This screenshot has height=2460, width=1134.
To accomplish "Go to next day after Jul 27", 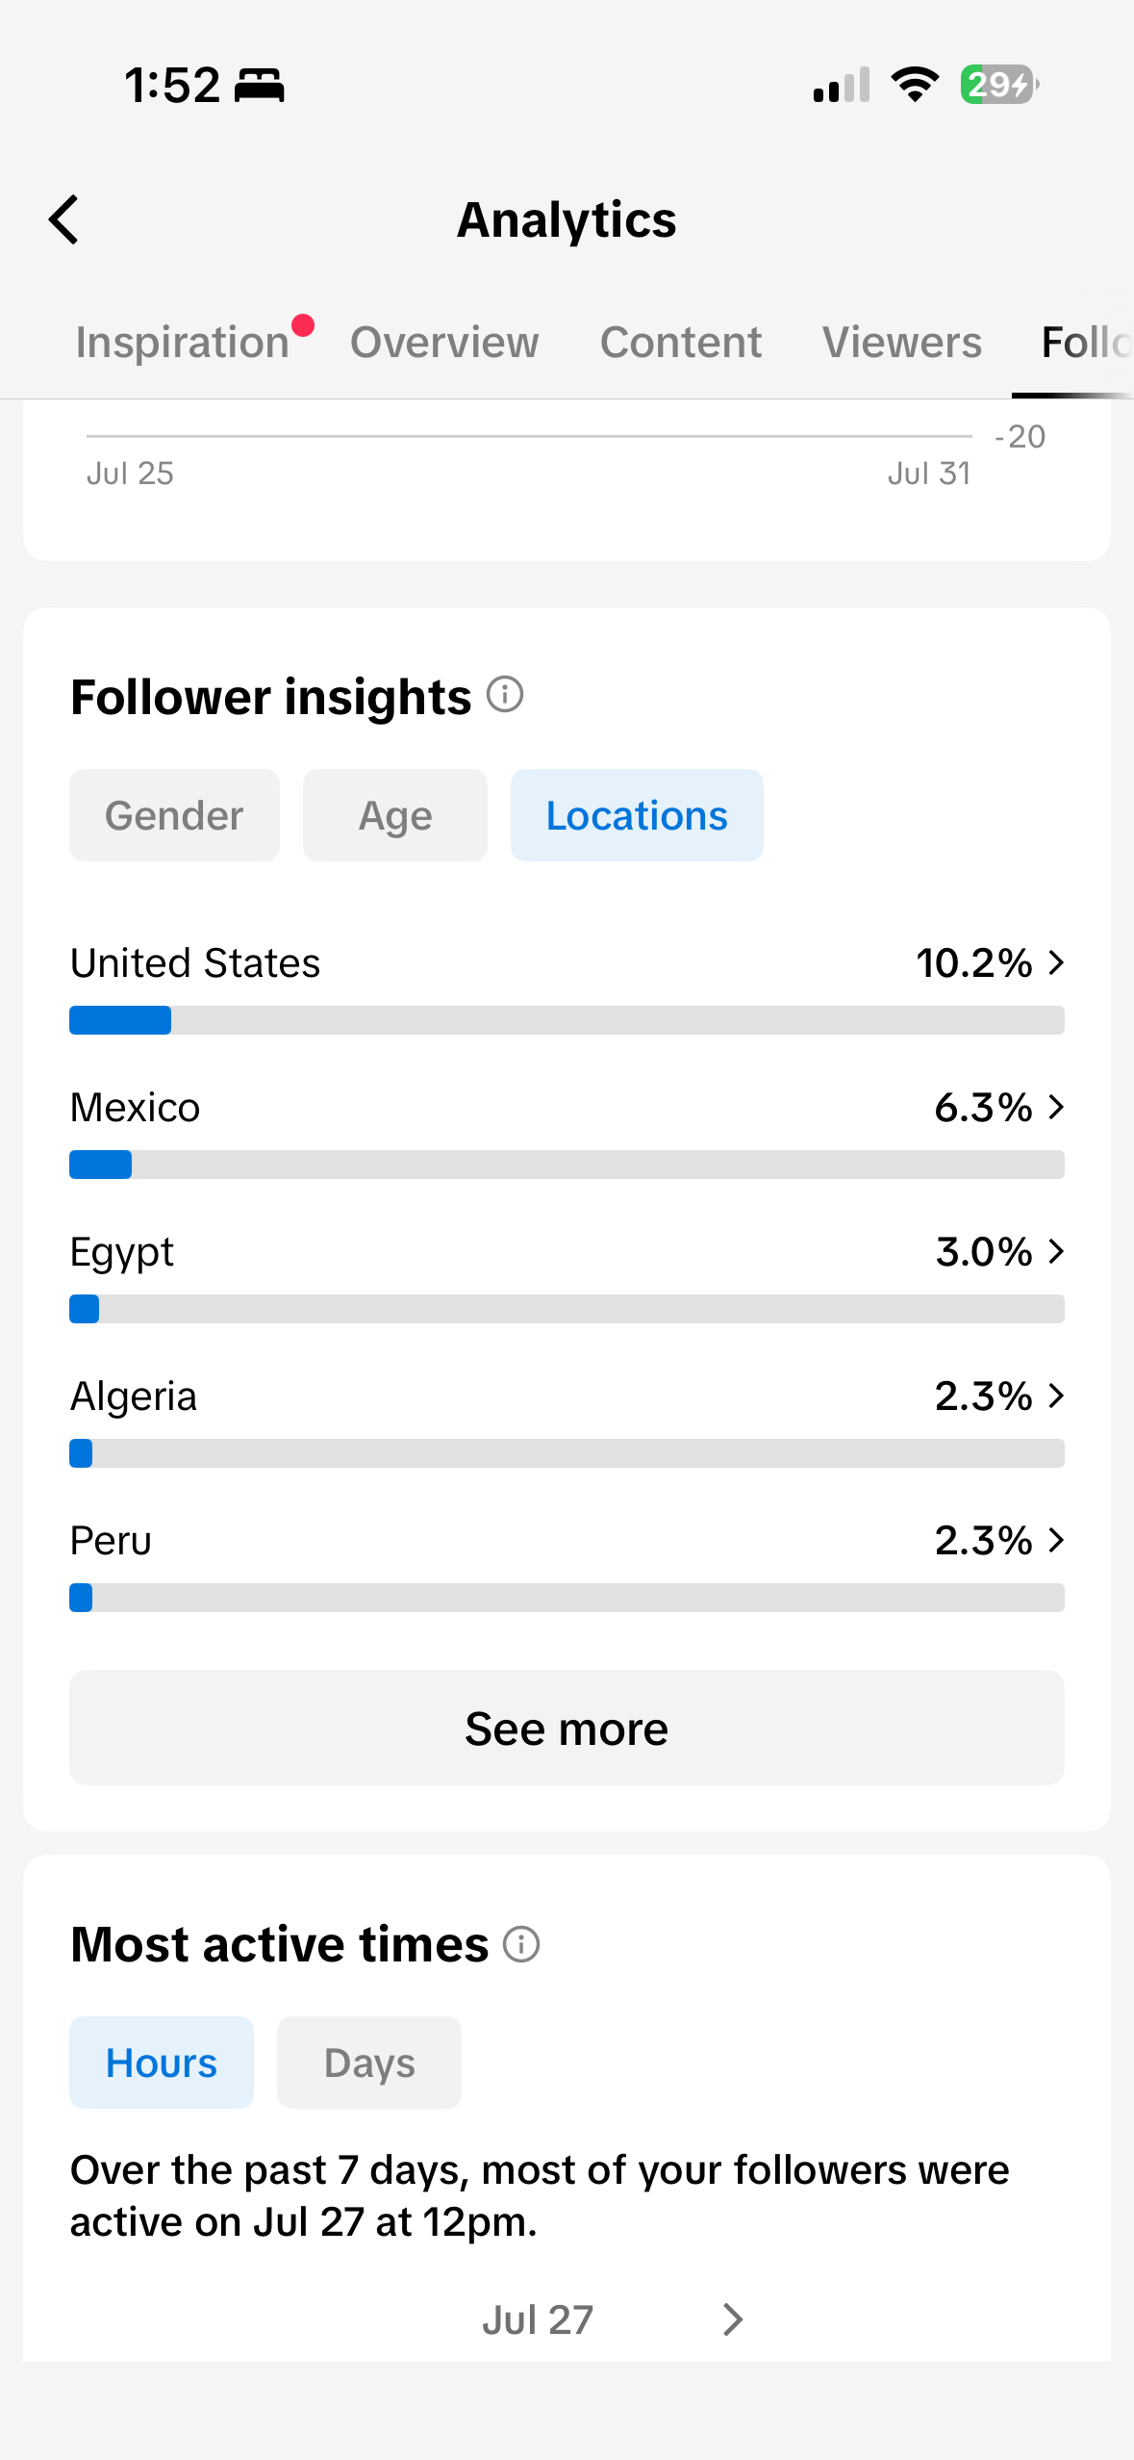I will [733, 2319].
